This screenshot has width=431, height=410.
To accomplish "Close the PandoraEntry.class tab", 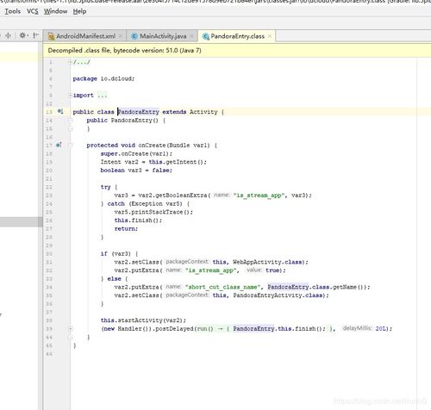I will click(270, 36).
